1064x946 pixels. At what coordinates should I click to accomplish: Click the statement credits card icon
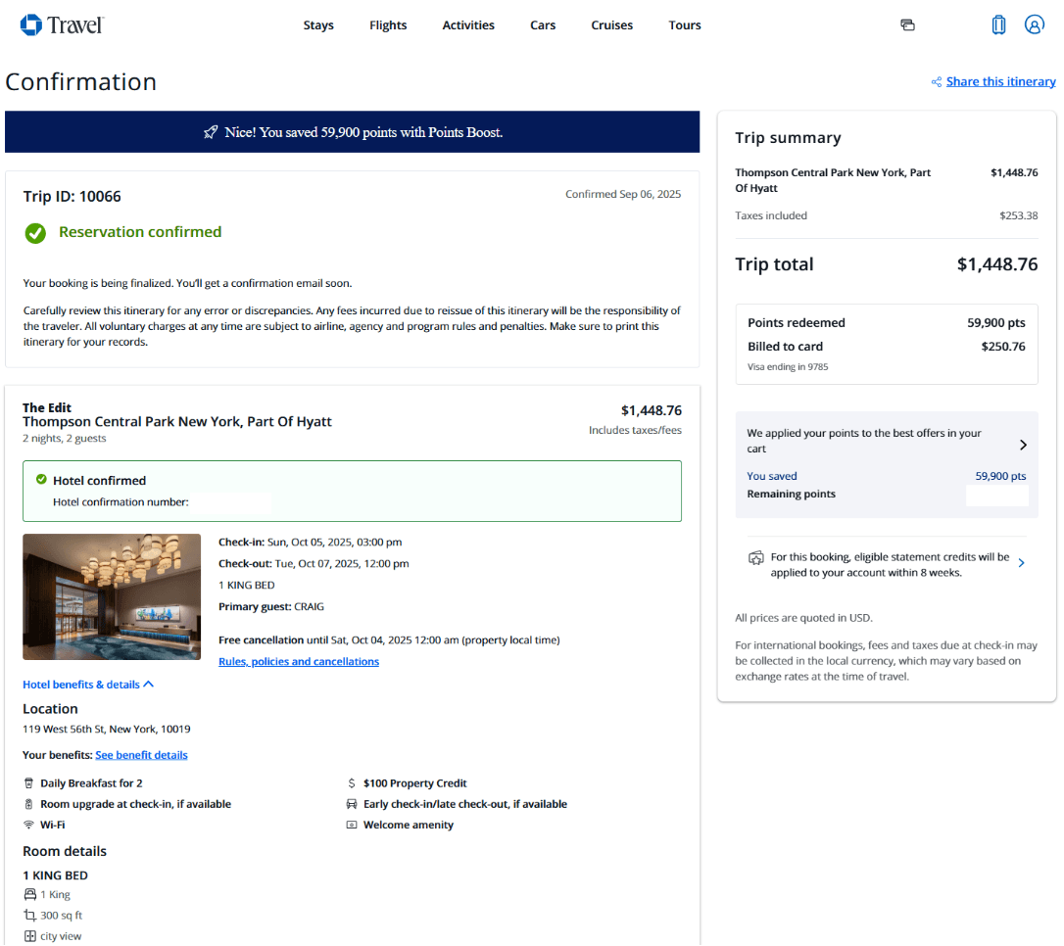coord(755,557)
